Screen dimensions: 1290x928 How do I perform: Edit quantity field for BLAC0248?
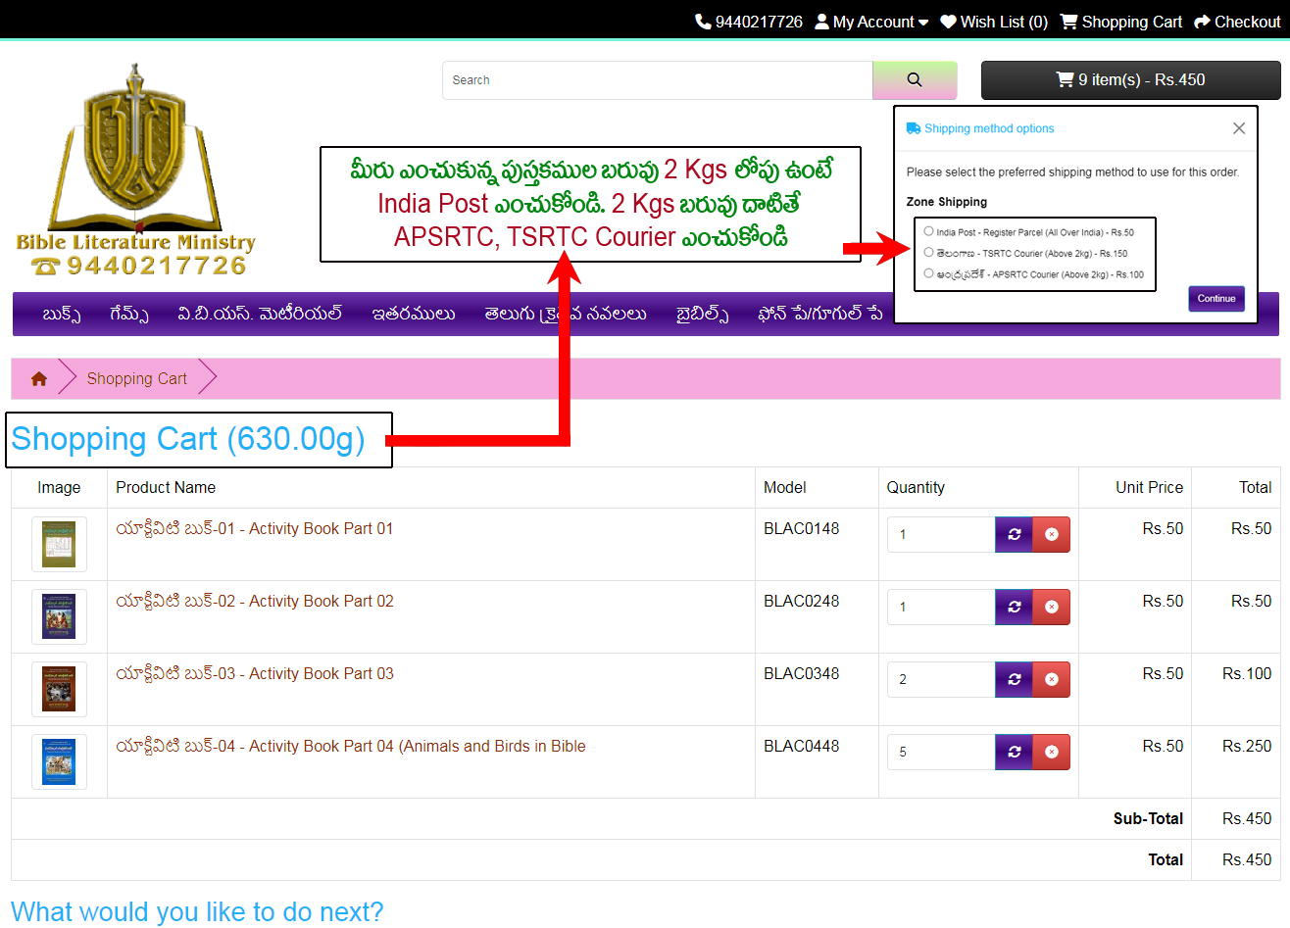(x=941, y=607)
